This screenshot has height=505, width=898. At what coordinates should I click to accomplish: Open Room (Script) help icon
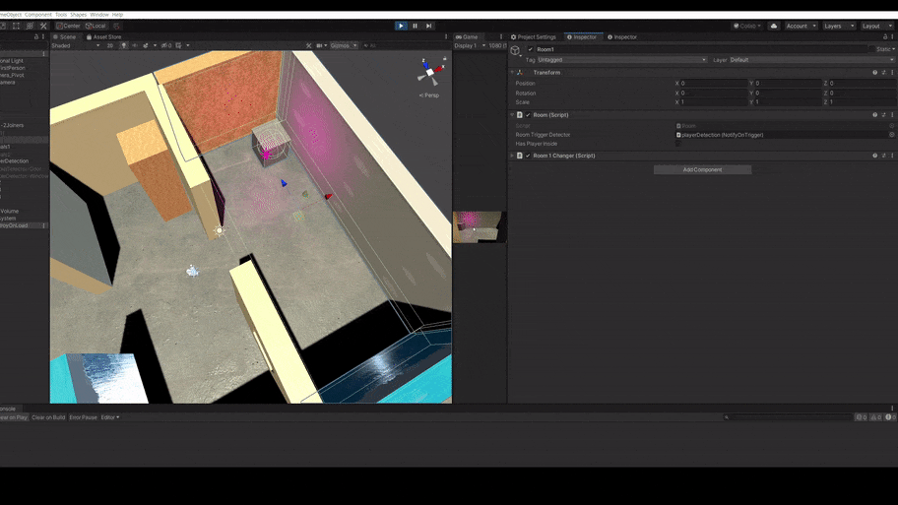coord(874,115)
